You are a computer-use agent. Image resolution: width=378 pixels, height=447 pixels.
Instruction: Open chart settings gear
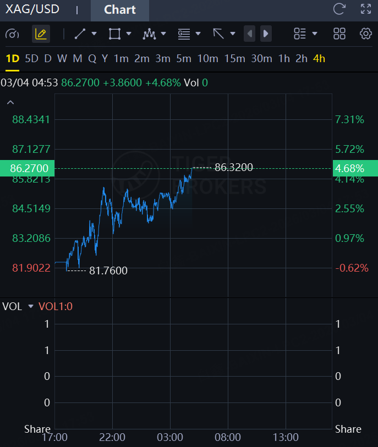366,34
